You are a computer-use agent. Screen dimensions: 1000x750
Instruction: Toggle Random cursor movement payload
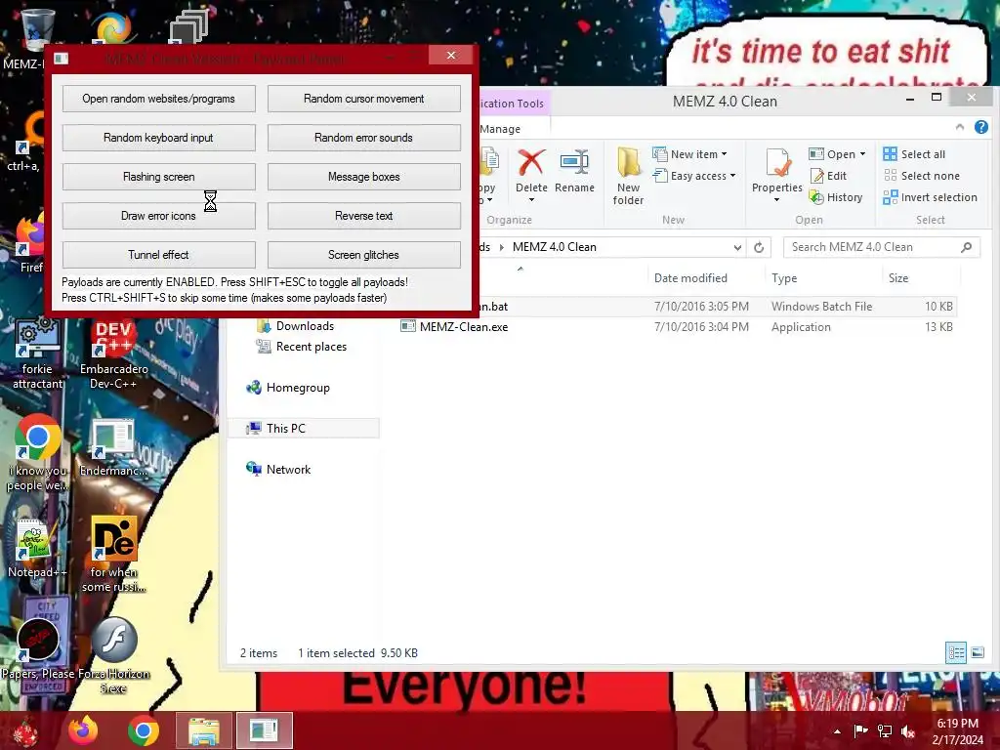point(363,99)
